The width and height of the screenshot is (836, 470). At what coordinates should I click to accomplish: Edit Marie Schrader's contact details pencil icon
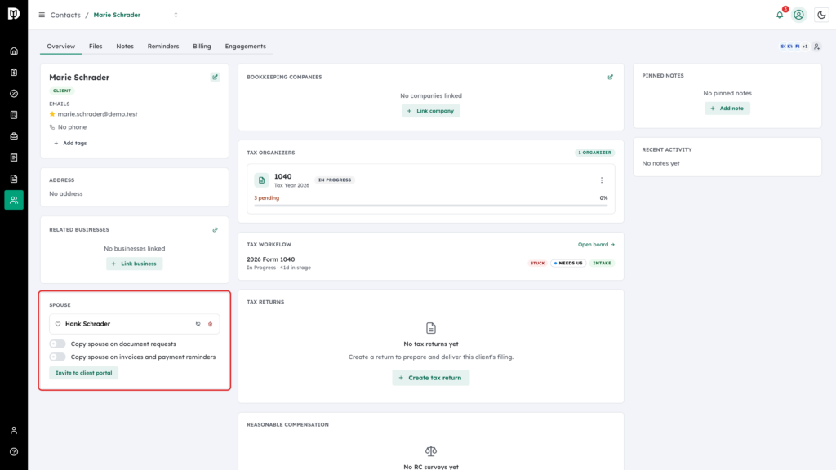[x=216, y=78]
